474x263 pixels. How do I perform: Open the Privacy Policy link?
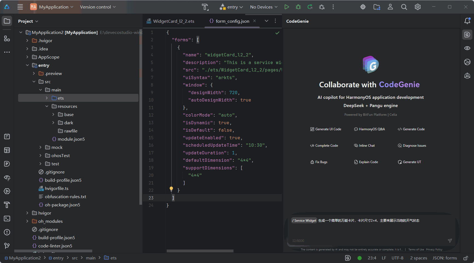434,250
